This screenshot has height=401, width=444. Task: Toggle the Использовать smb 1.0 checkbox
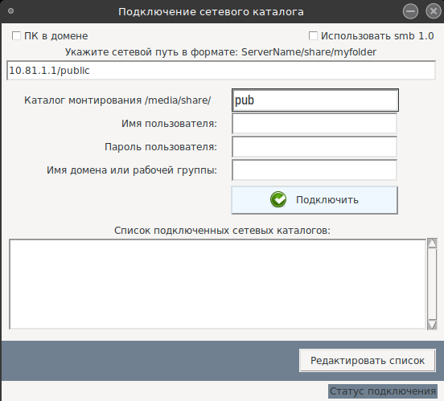tap(313, 36)
